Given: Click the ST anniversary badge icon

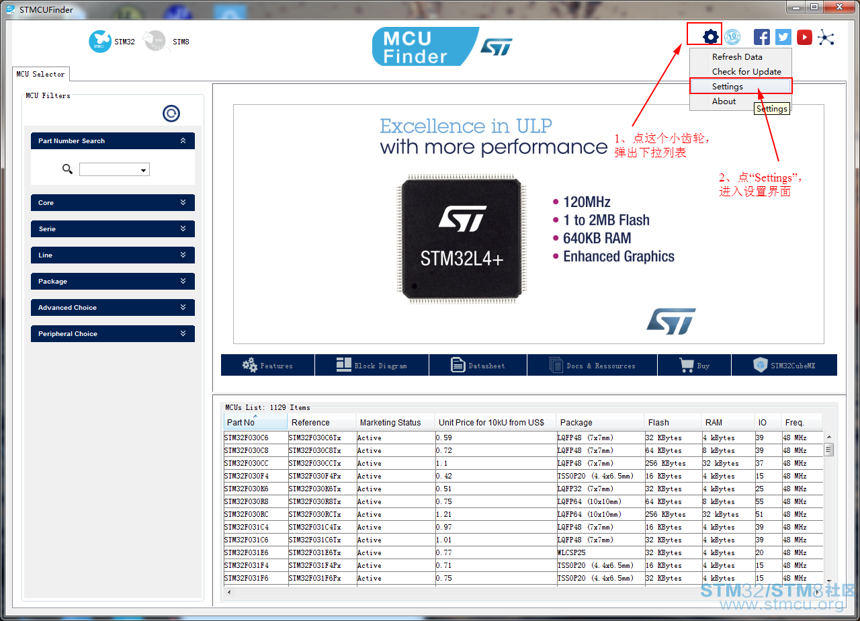Looking at the screenshot, I should tap(732, 37).
